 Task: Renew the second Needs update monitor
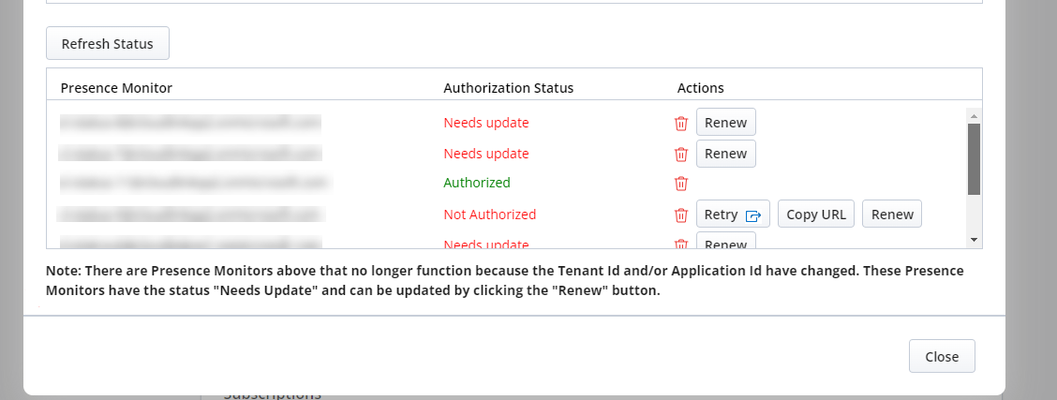[725, 154]
